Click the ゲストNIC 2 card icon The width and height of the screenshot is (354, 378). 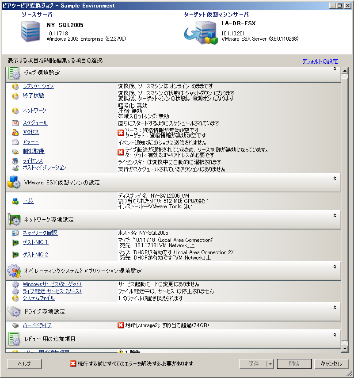(x=15, y=255)
